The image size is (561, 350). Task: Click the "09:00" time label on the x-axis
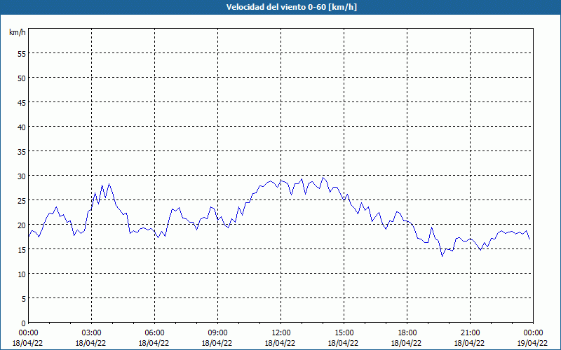[217, 333]
